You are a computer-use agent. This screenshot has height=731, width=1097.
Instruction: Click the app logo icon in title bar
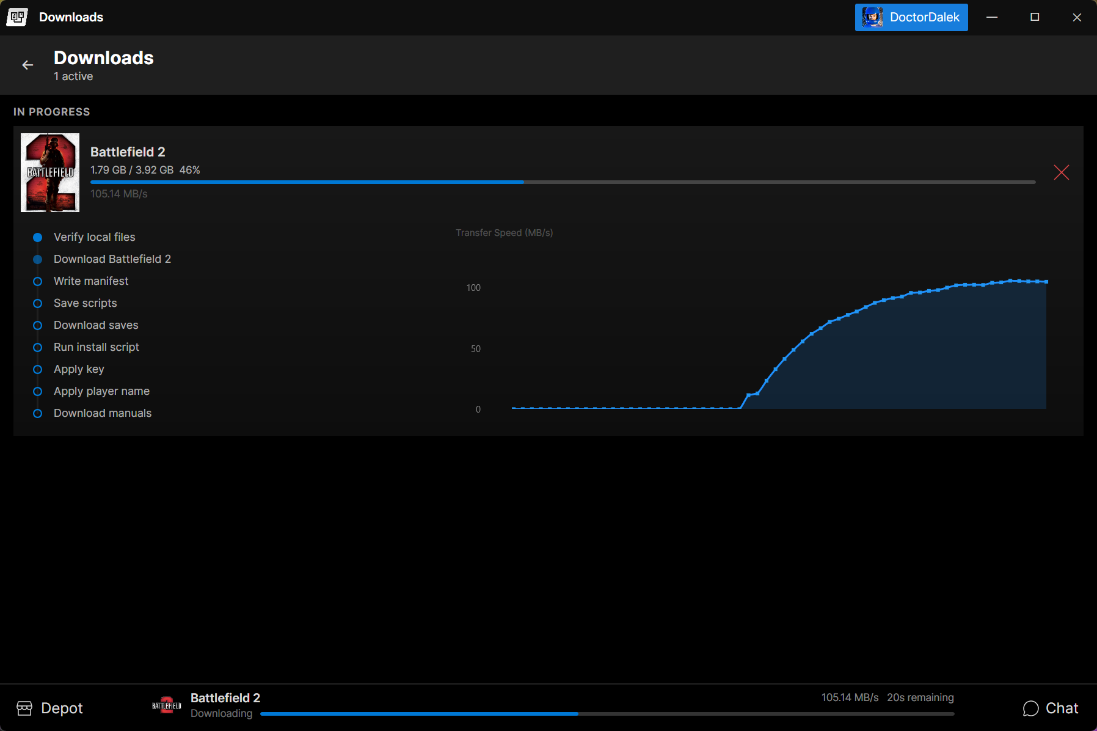(17, 17)
